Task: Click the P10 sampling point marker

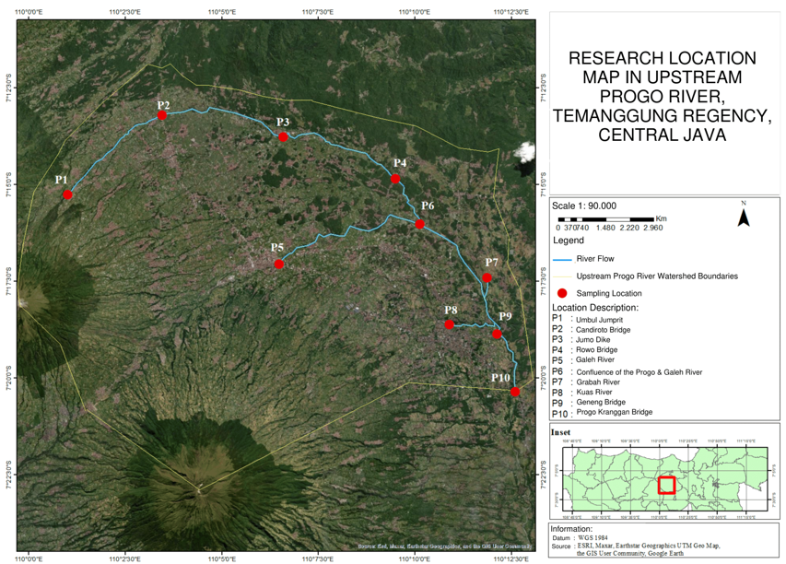Action: coord(515,392)
